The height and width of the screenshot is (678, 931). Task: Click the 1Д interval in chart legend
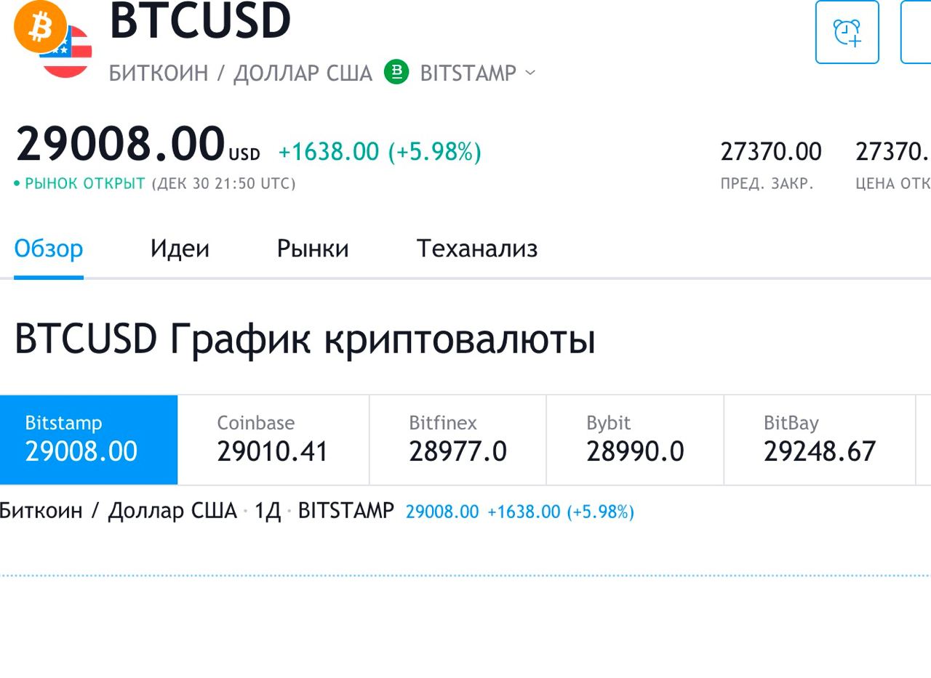click(x=267, y=512)
